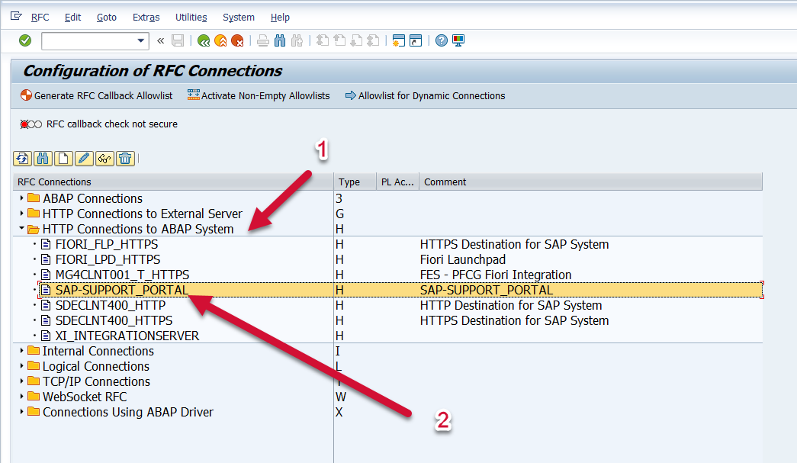Expand the ABAP Connections folder
The width and height of the screenshot is (797, 463).
(x=21, y=198)
